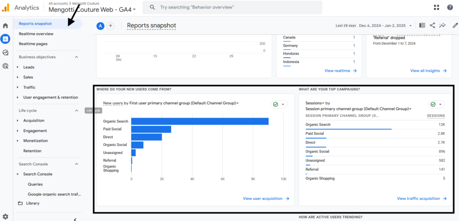Open data quality check on New users card

point(279,104)
